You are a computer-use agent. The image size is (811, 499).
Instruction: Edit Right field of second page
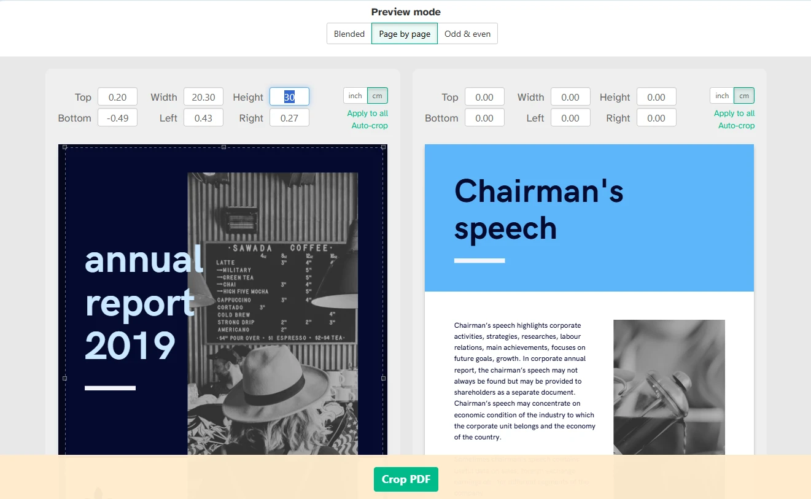click(656, 118)
